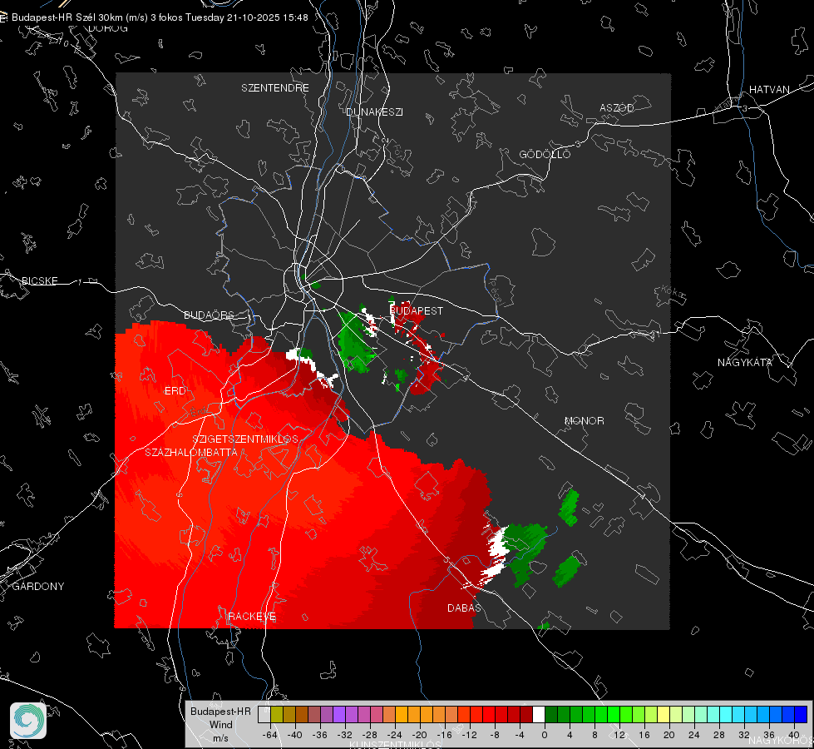Click the swirl logo icon at bottom left
This screenshot has width=814, height=749.
28,721
